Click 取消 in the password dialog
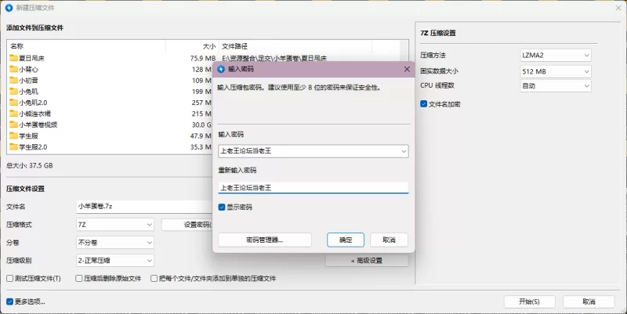The image size is (627, 314). [x=389, y=240]
